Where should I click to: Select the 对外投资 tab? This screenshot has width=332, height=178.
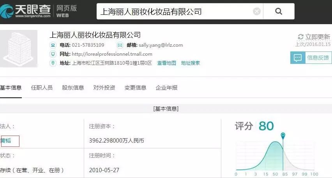point(104,88)
